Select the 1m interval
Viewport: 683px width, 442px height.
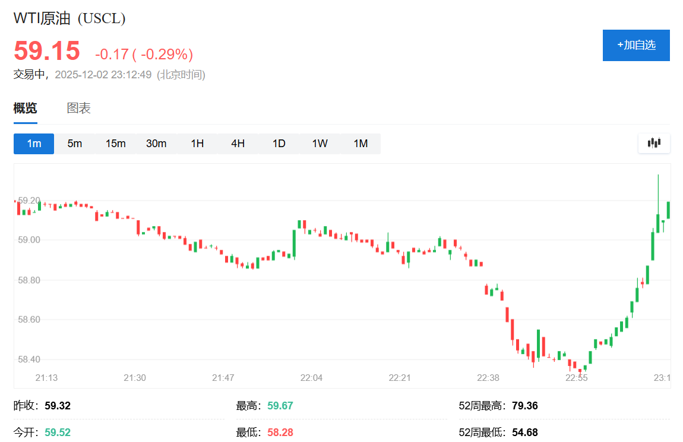click(33, 144)
